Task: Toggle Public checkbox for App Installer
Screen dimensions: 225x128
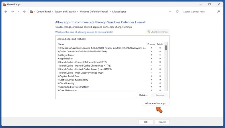Action: [x=160, y=59]
